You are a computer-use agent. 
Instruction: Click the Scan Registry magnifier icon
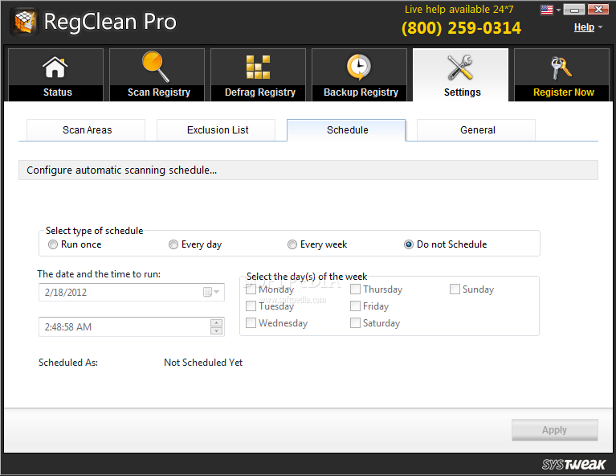tap(156, 67)
